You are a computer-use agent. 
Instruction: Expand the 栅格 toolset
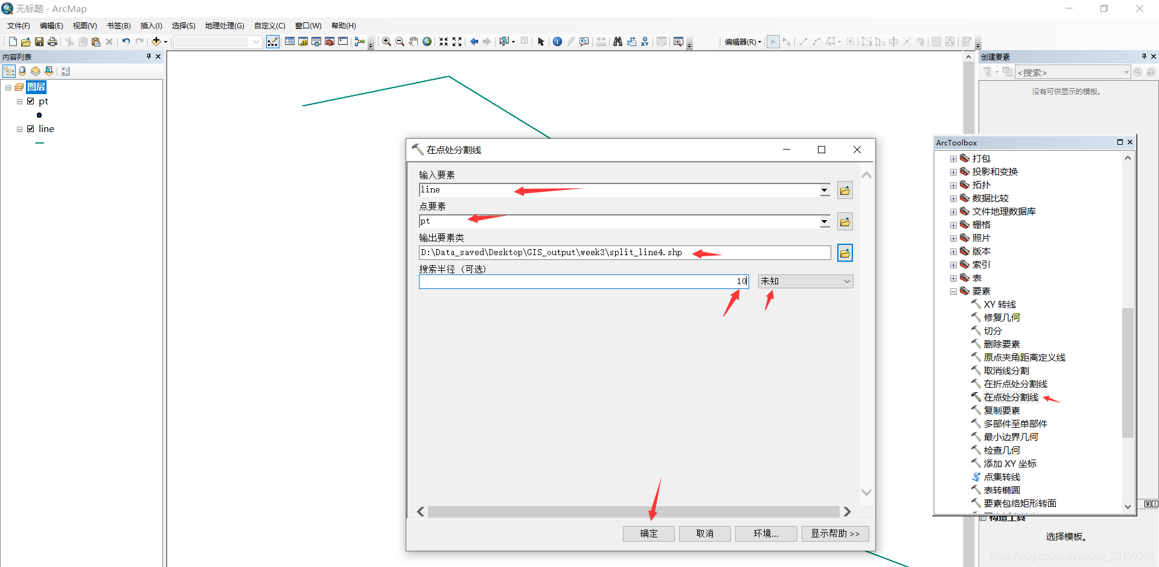[x=953, y=225]
